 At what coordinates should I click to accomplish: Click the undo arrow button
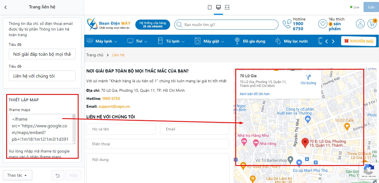point(58,175)
